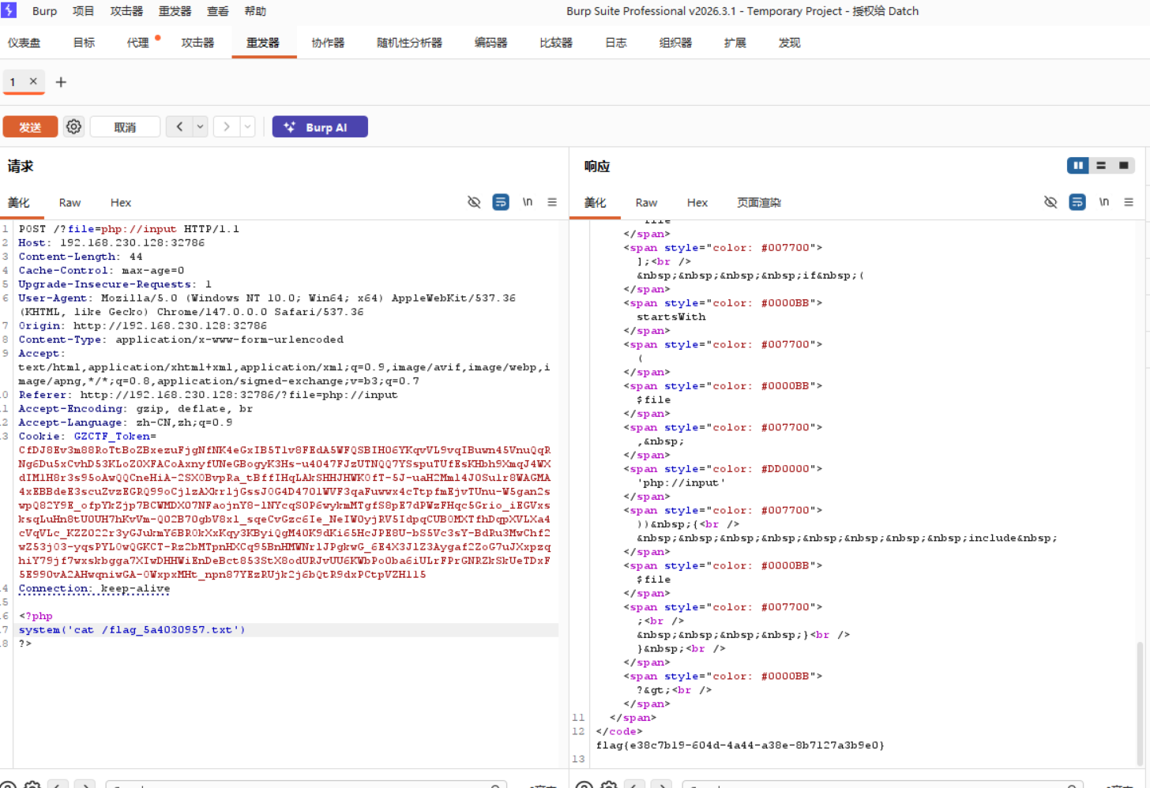Click the Host: 192.168.230.128:32786 header

point(111,243)
